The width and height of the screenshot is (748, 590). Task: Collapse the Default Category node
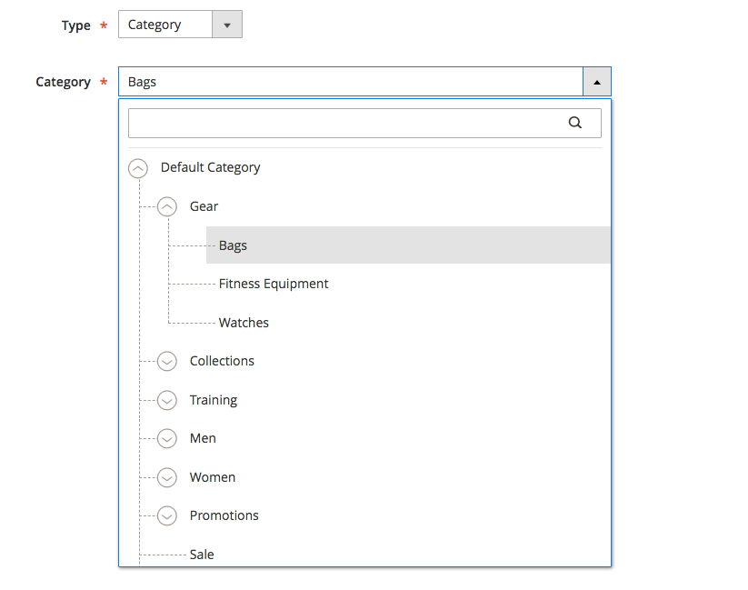click(138, 168)
